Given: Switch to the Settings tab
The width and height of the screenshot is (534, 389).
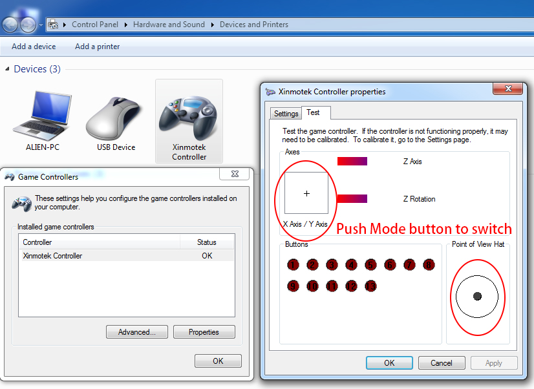Looking at the screenshot, I should [286, 113].
